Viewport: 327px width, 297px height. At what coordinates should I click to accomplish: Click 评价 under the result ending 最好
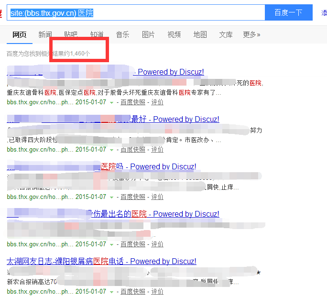[157, 149]
